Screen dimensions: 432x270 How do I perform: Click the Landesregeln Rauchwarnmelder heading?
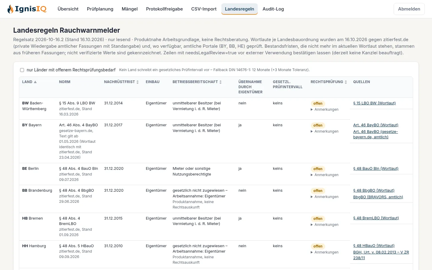coord(67,30)
